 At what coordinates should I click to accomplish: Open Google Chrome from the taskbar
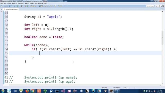(x=33, y=91)
